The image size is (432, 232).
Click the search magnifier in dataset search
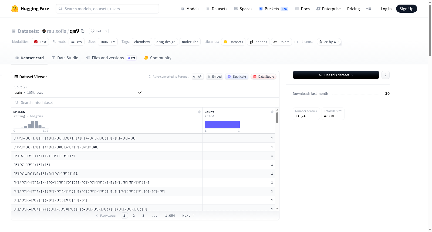click(x=17, y=102)
